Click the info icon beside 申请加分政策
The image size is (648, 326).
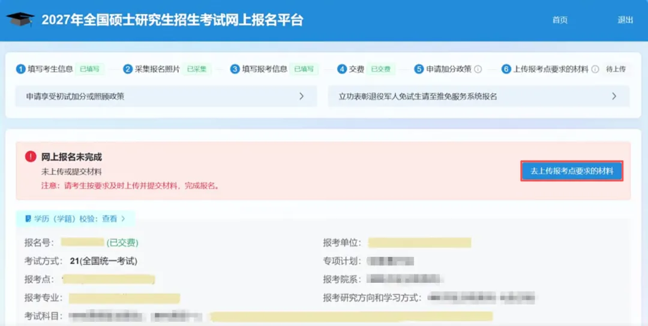click(478, 69)
